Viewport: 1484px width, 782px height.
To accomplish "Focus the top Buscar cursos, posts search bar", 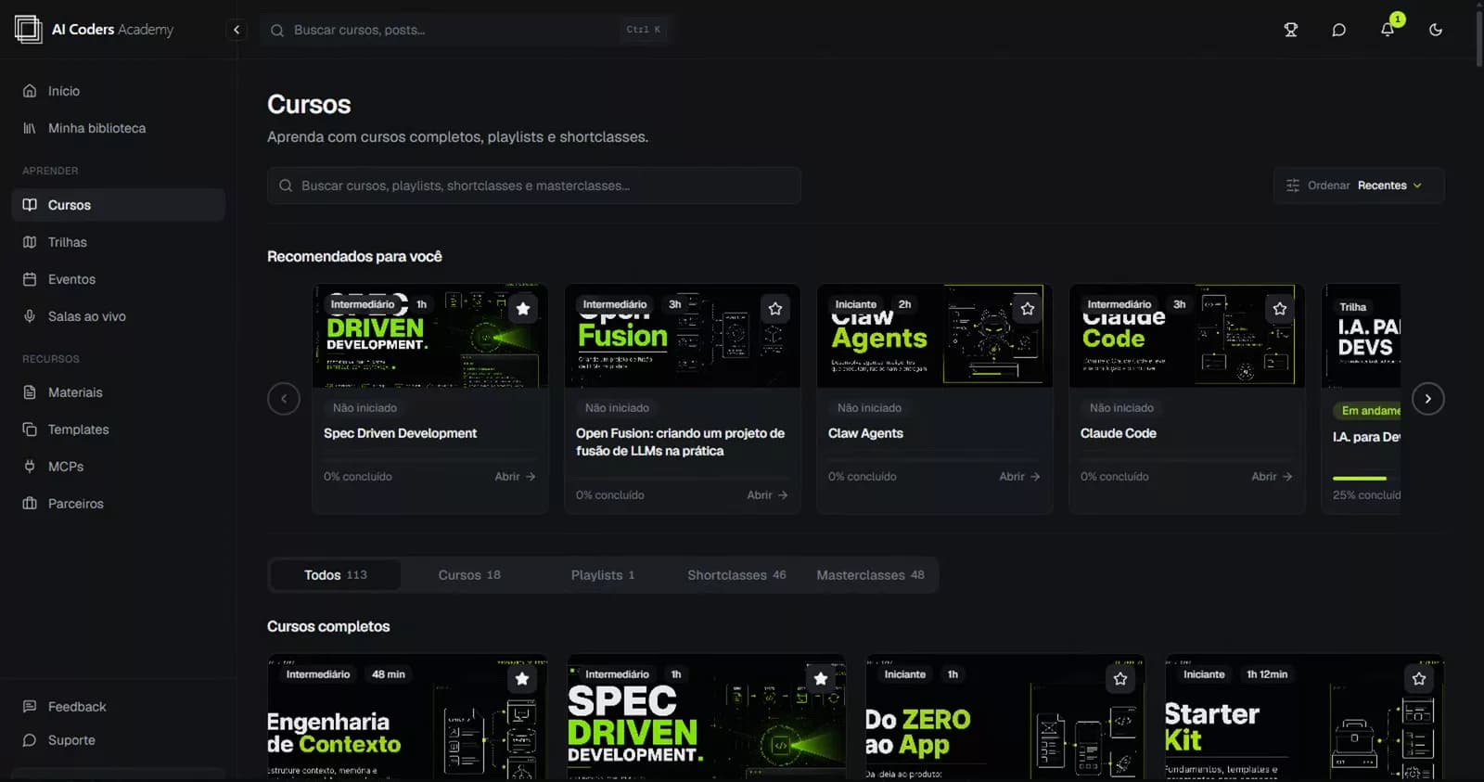I will point(467,30).
